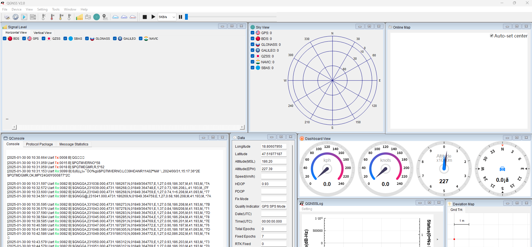Viewport: 532px width, 247px height.
Task: Open the signal level bars toolbar icon
Action: click(x=79, y=17)
